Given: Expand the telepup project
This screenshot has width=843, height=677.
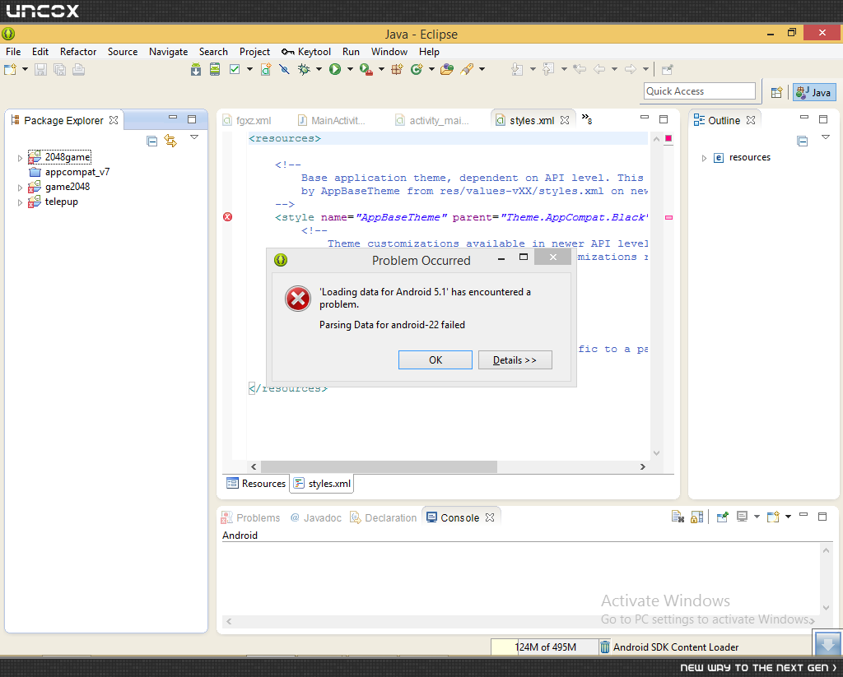Looking at the screenshot, I should click(x=20, y=202).
